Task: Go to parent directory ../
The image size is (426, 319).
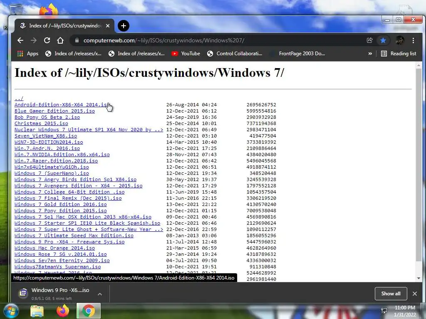Action: click(x=19, y=98)
